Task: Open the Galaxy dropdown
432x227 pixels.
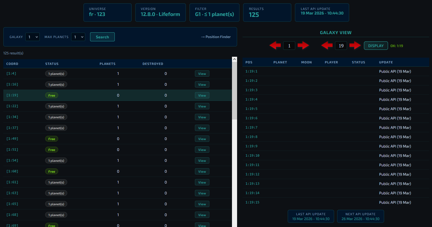Action: [x=33, y=37]
